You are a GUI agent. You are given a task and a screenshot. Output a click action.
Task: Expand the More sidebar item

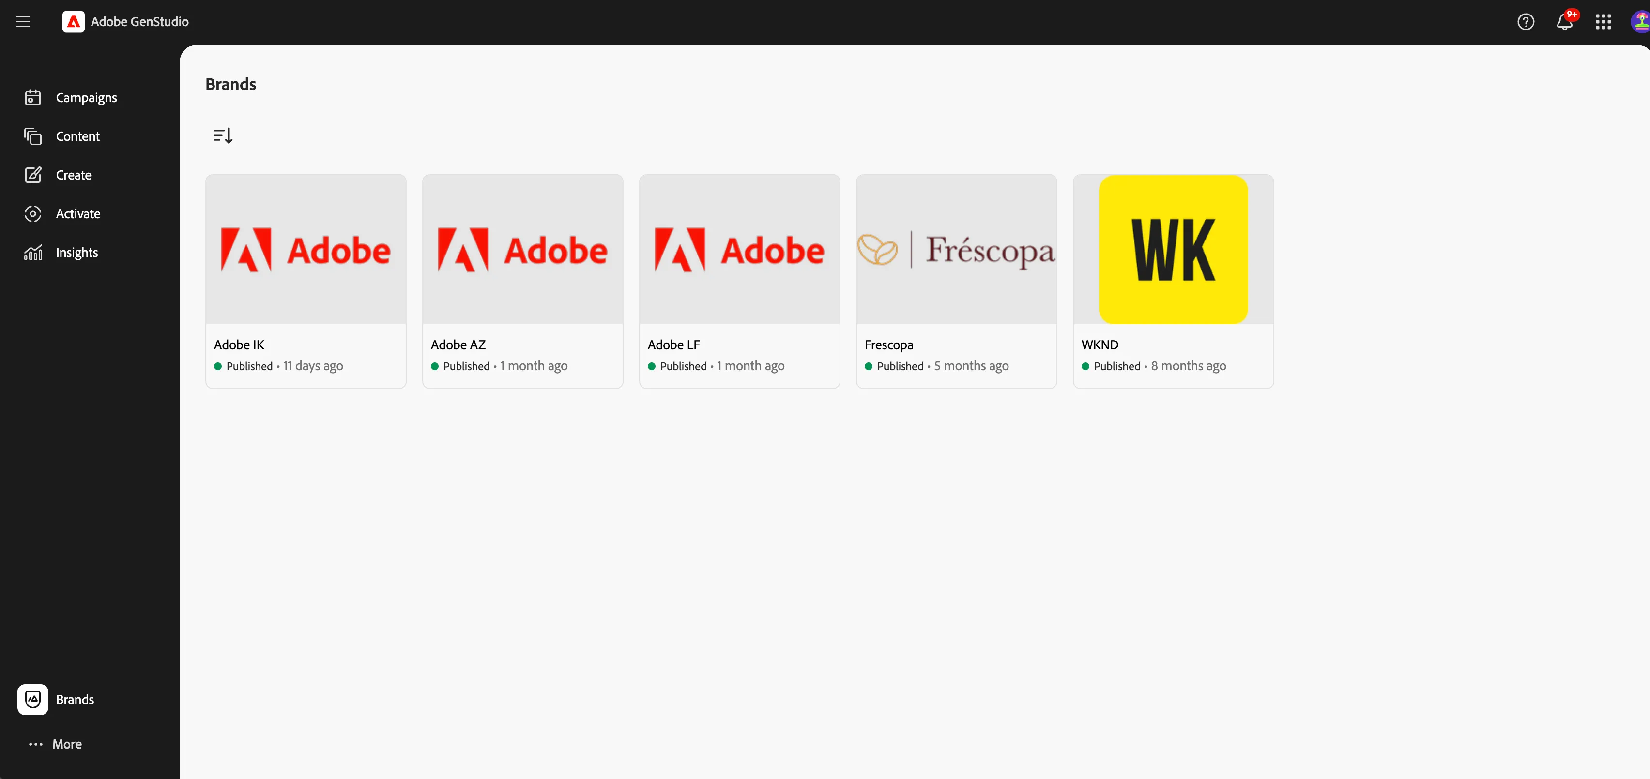pyautogui.click(x=67, y=744)
